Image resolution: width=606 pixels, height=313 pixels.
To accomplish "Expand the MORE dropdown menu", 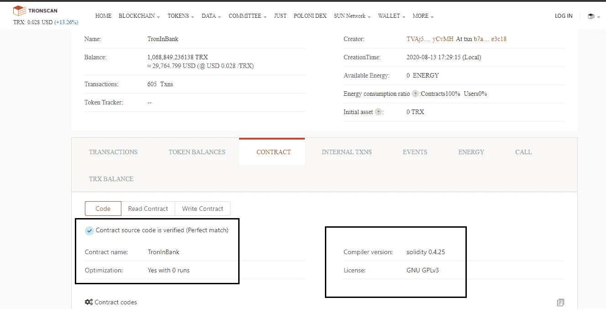I will (x=423, y=16).
